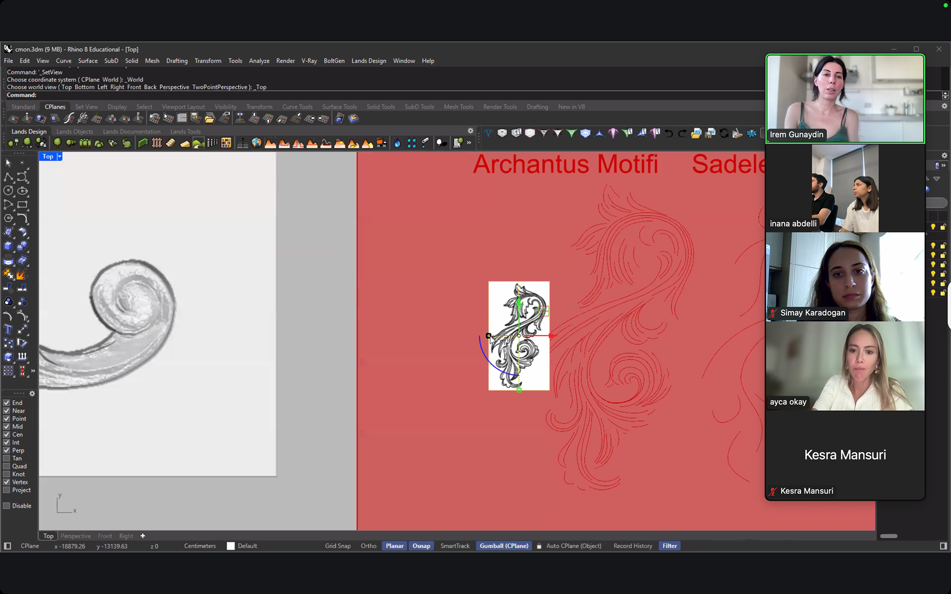This screenshot has width=951, height=594.
Task: Click the Record History button
Action: tap(633, 546)
